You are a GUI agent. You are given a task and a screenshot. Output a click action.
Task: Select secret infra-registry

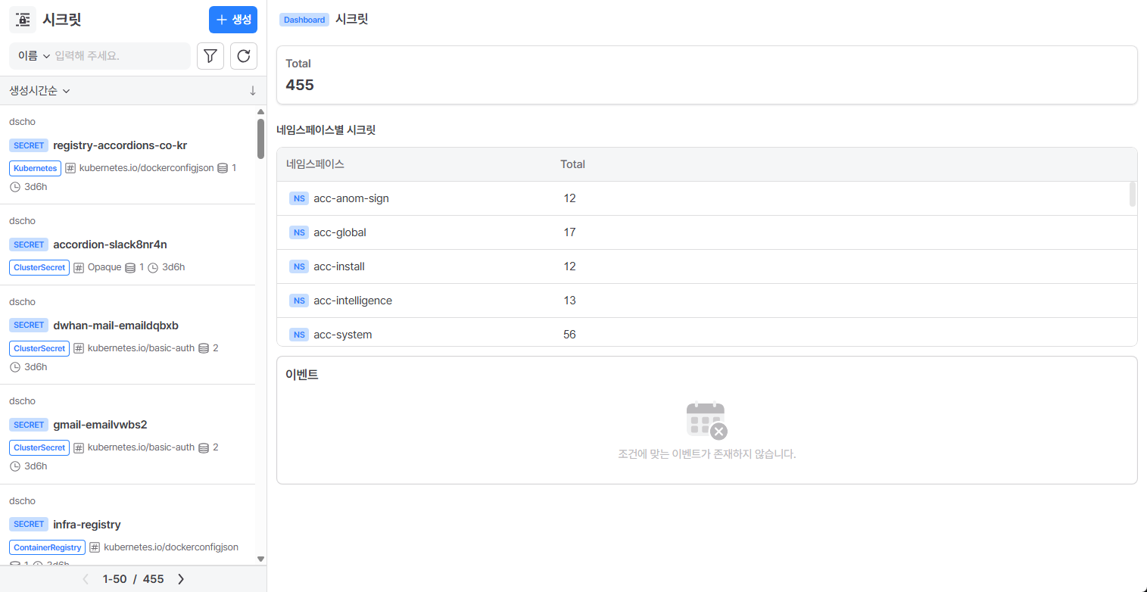pos(87,525)
